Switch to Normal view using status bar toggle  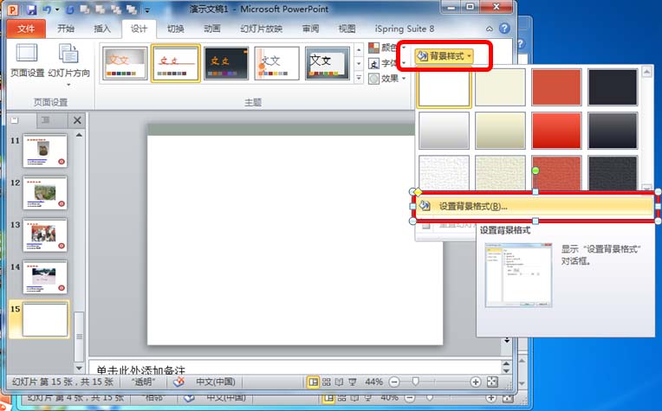313,382
